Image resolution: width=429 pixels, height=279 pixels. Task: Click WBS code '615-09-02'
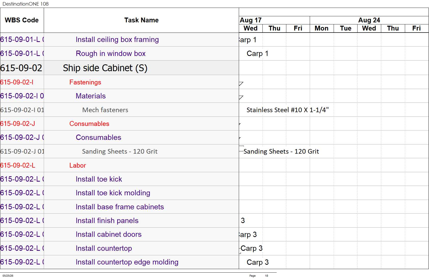point(21,68)
